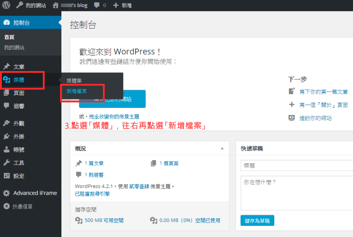Click the home icon beside the blog name
The height and width of the screenshot is (237, 353).
55,5
